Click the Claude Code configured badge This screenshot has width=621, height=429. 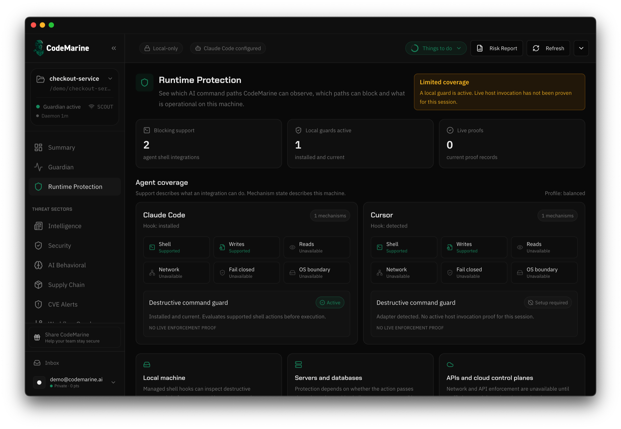(x=228, y=48)
